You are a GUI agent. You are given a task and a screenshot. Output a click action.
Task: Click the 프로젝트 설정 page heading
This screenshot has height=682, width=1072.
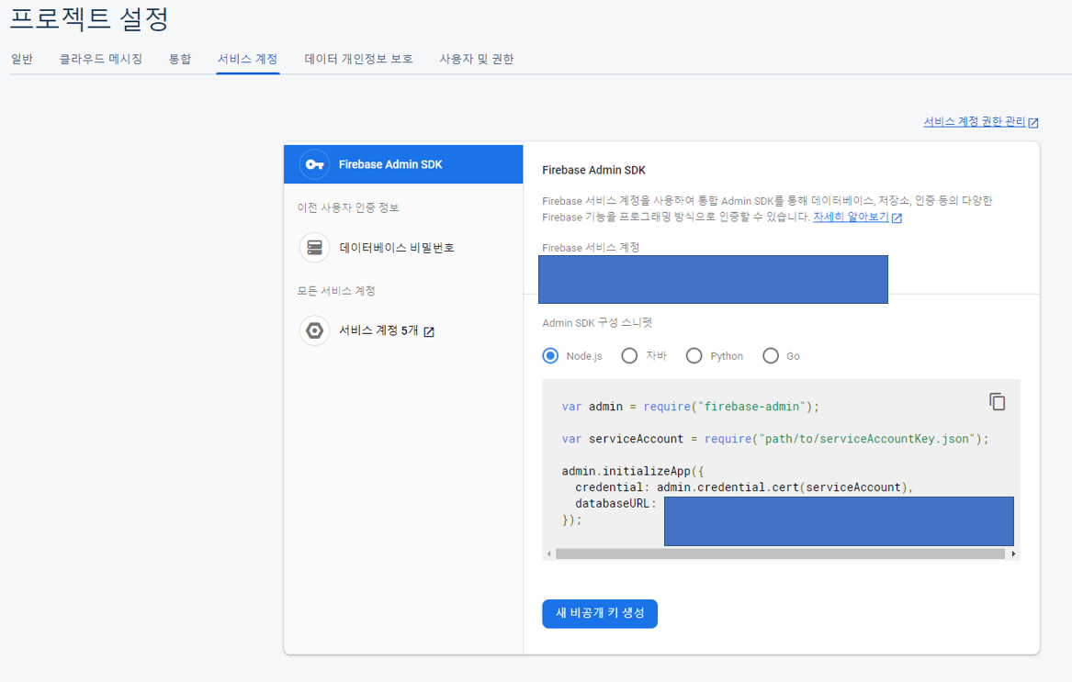coord(89,18)
